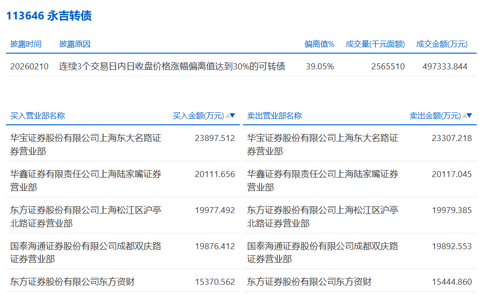Select buy-side 东方证券上海松江区沪亭北路 branch name

(86, 216)
